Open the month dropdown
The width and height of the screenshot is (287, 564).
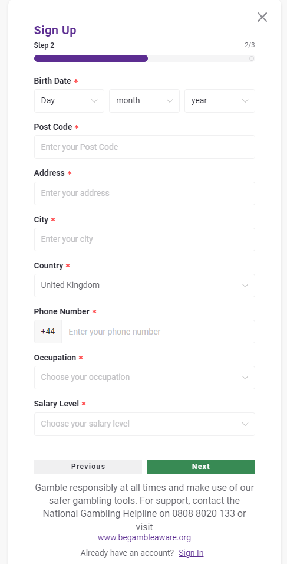pyautogui.click(x=144, y=101)
